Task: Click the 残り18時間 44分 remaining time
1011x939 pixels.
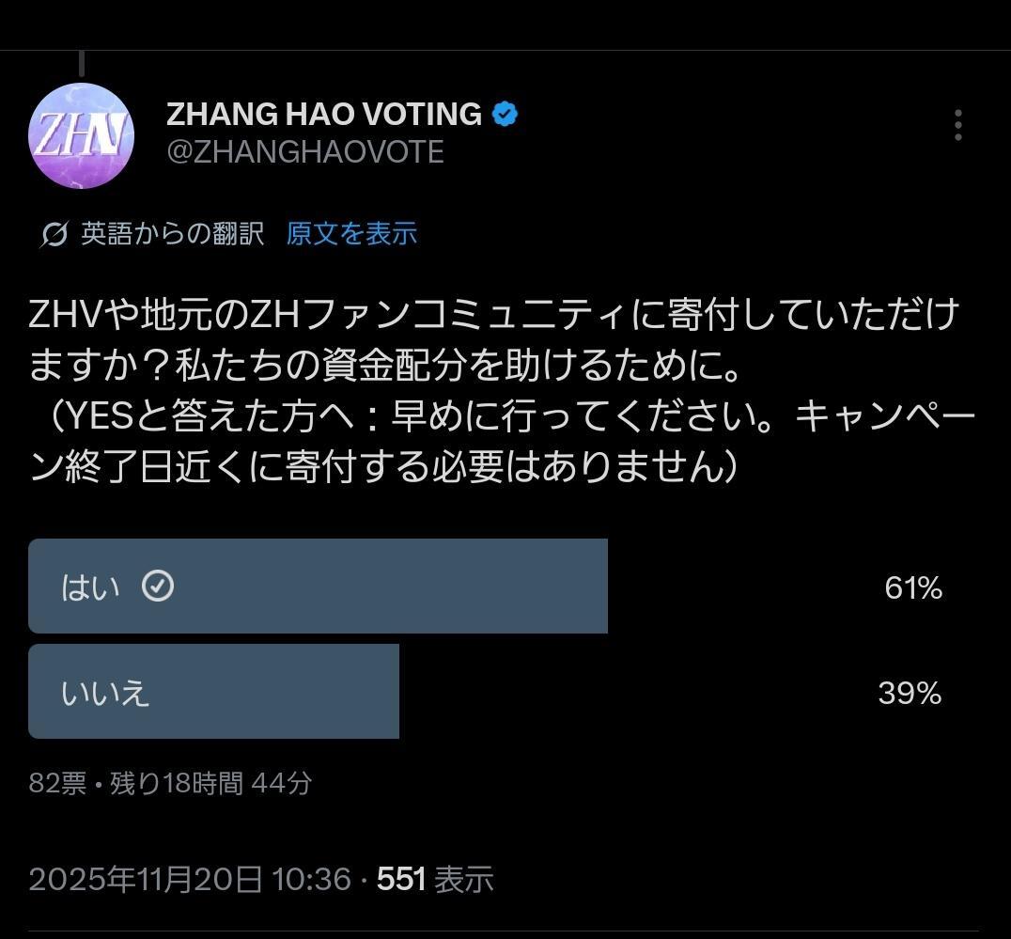Action: pyautogui.click(x=211, y=783)
